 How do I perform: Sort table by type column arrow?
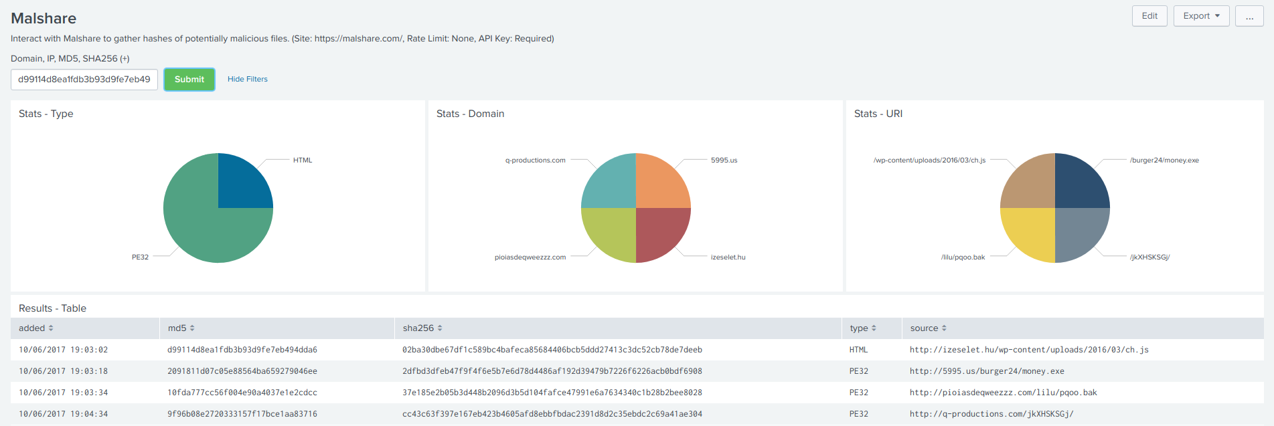coord(874,328)
